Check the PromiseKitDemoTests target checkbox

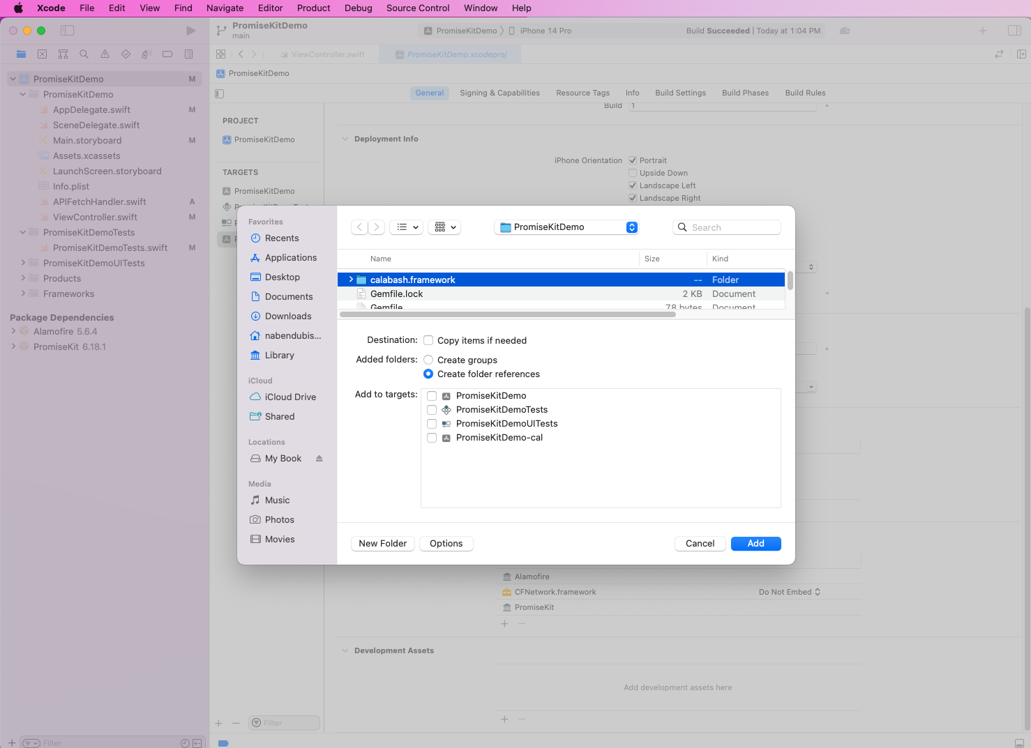[432, 410]
